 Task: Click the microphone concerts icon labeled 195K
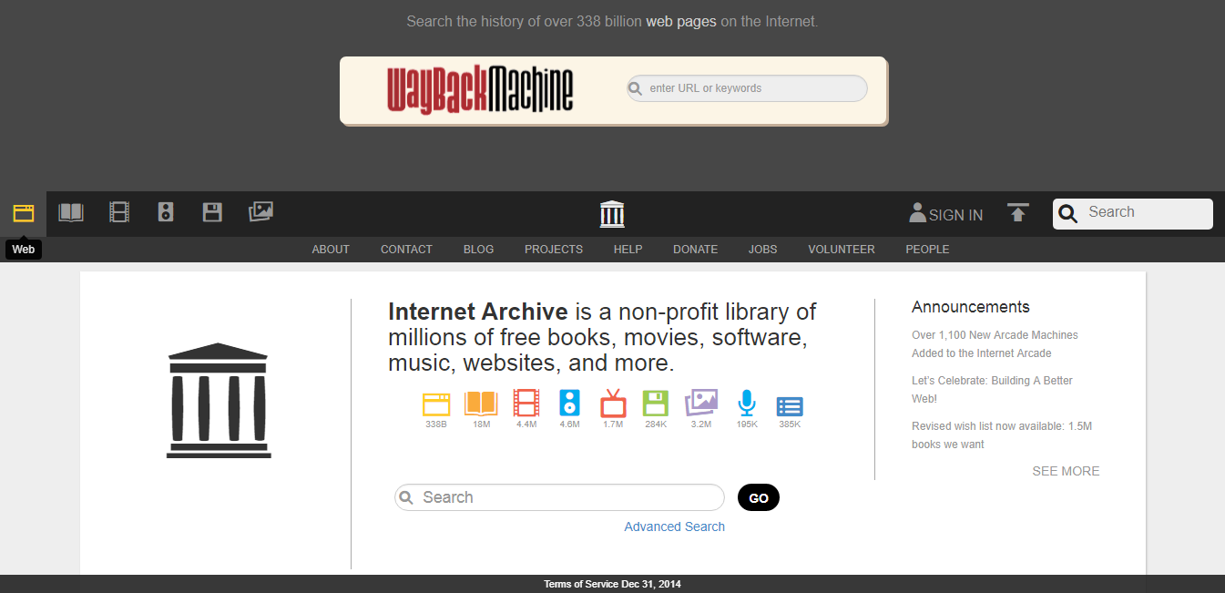747,404
